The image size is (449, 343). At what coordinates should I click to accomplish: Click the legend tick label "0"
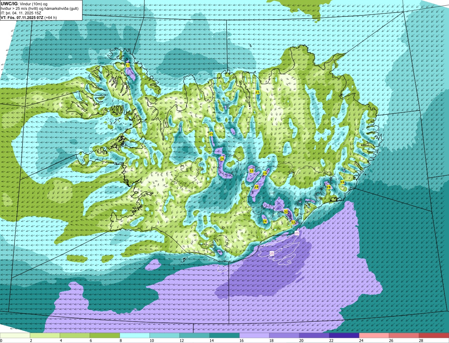point(1,341)
